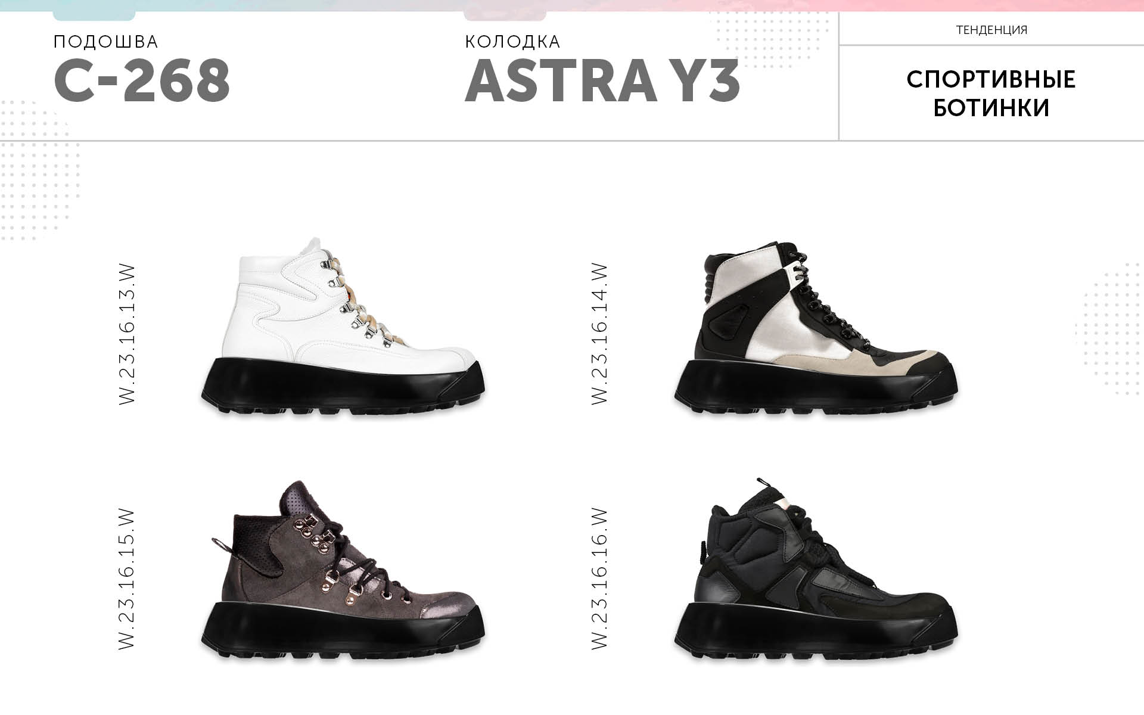
Task: Click the СПОРТИВНЫЕ БОТИНКИ trend text
Action: click(x=991, y=94)
